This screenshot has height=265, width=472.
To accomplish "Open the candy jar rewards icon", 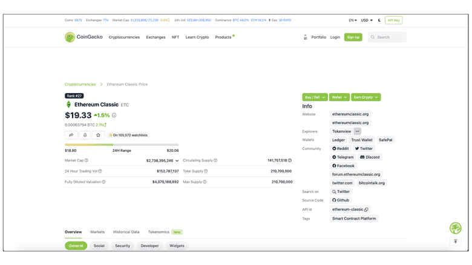I will [305, 38].
